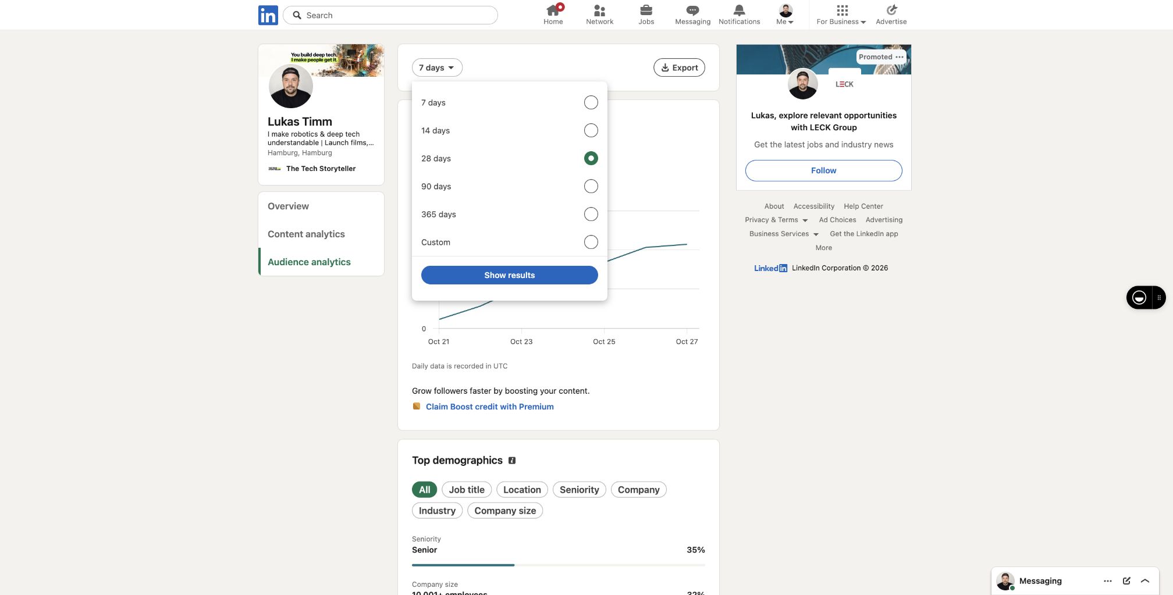The width and height of the screenshot is (1173, 595).
Task: Open messaging panel options ellipsis
Action: pos(1108,581)
